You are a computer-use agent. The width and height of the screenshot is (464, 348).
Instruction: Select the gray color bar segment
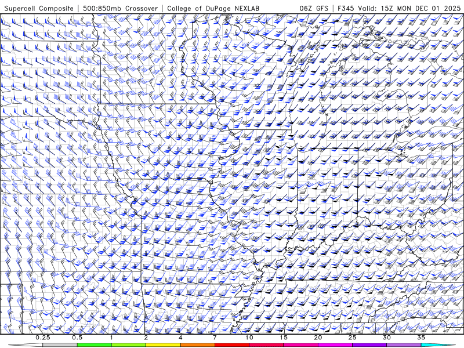tap(60, 345)
